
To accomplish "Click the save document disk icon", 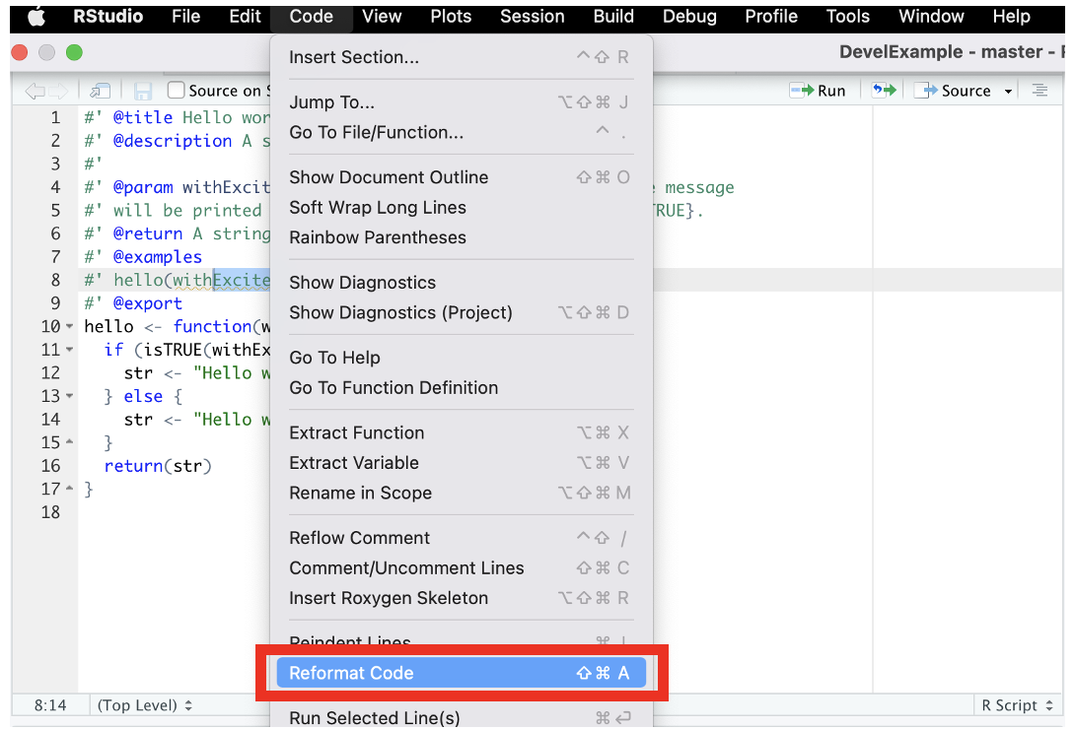I will click(x=143, y=91).
